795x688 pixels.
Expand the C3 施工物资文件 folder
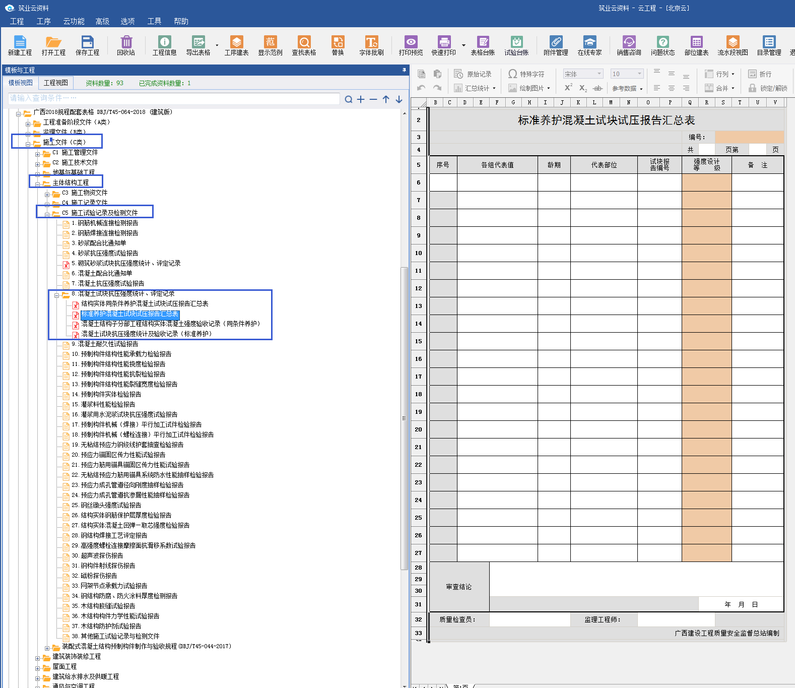point(47,194)
